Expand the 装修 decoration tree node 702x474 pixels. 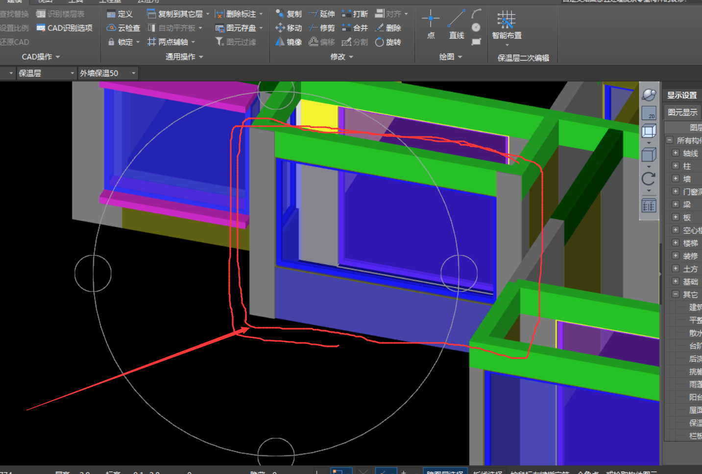tap(676, 255)
